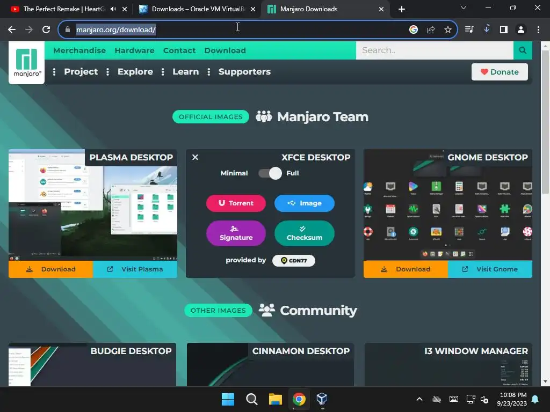Image resolution: width=550 pixels, height=412 pixels.
Task: Click the I3 Window Manager card
Action: click(448, 365)
